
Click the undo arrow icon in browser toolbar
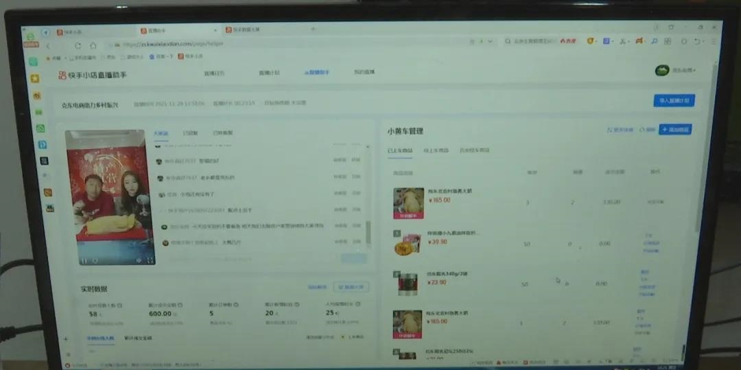click(697, 42)
